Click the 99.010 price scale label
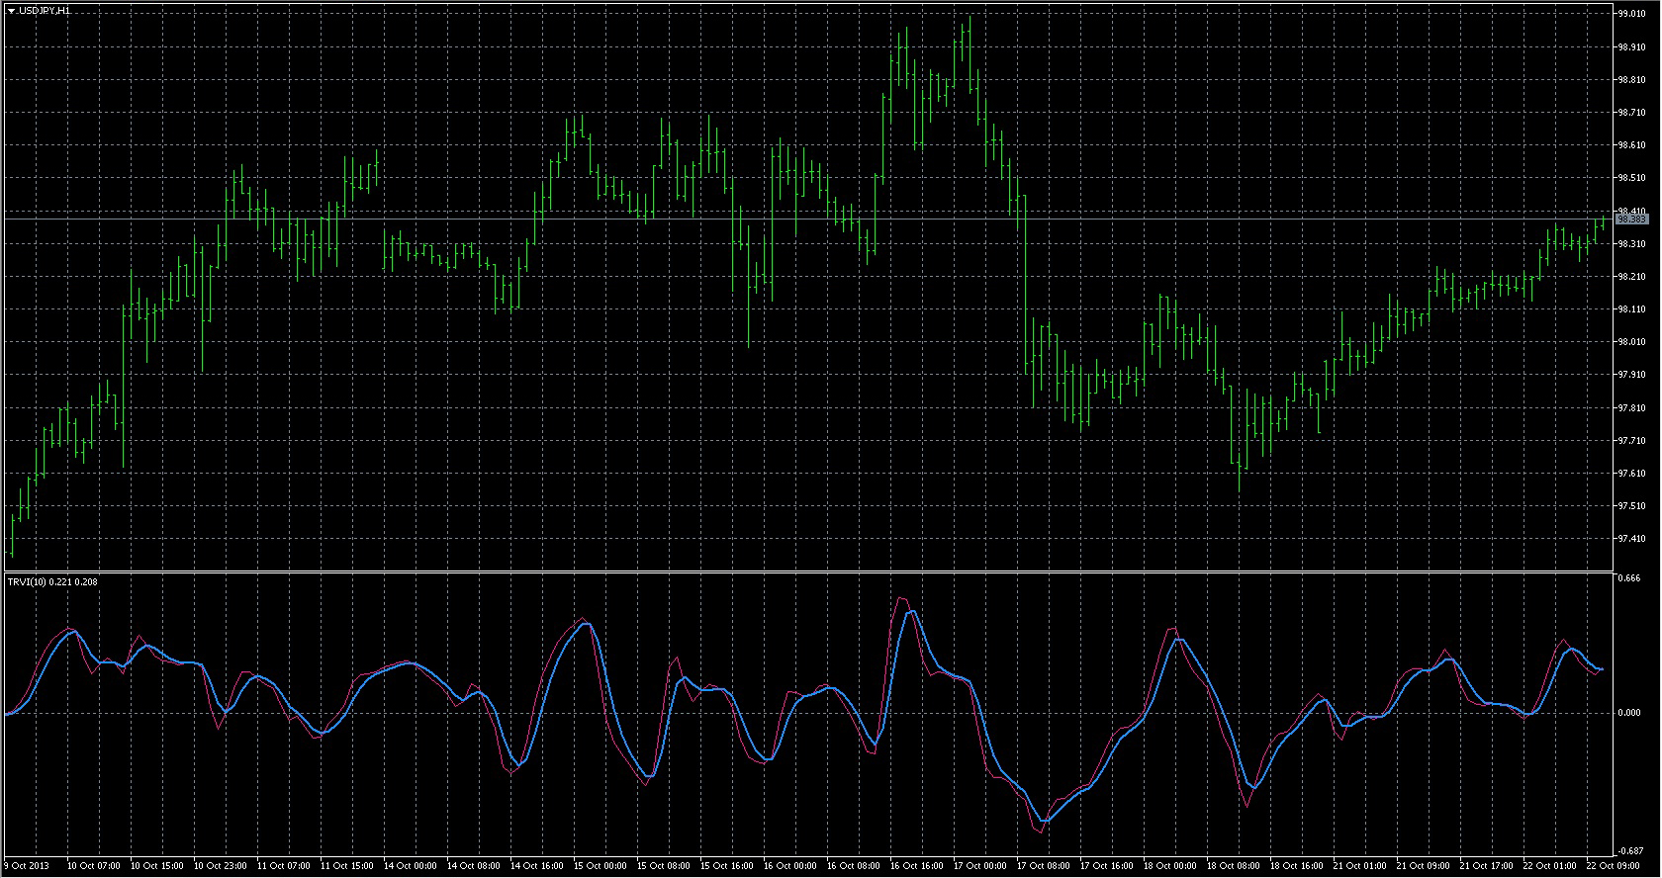Viewport: 1662px width, 878px height. pyautogui.click(x=1631, y=14)
